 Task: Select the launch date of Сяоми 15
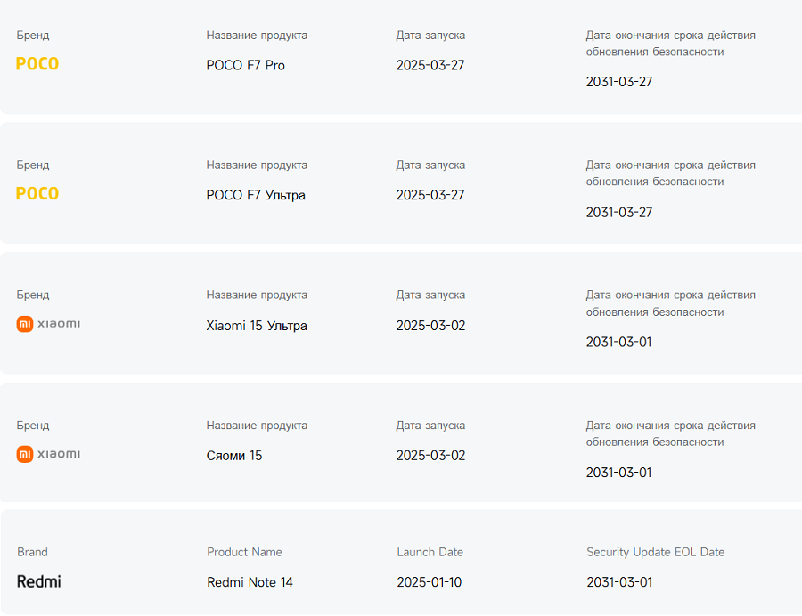click(x=430, y=456)
